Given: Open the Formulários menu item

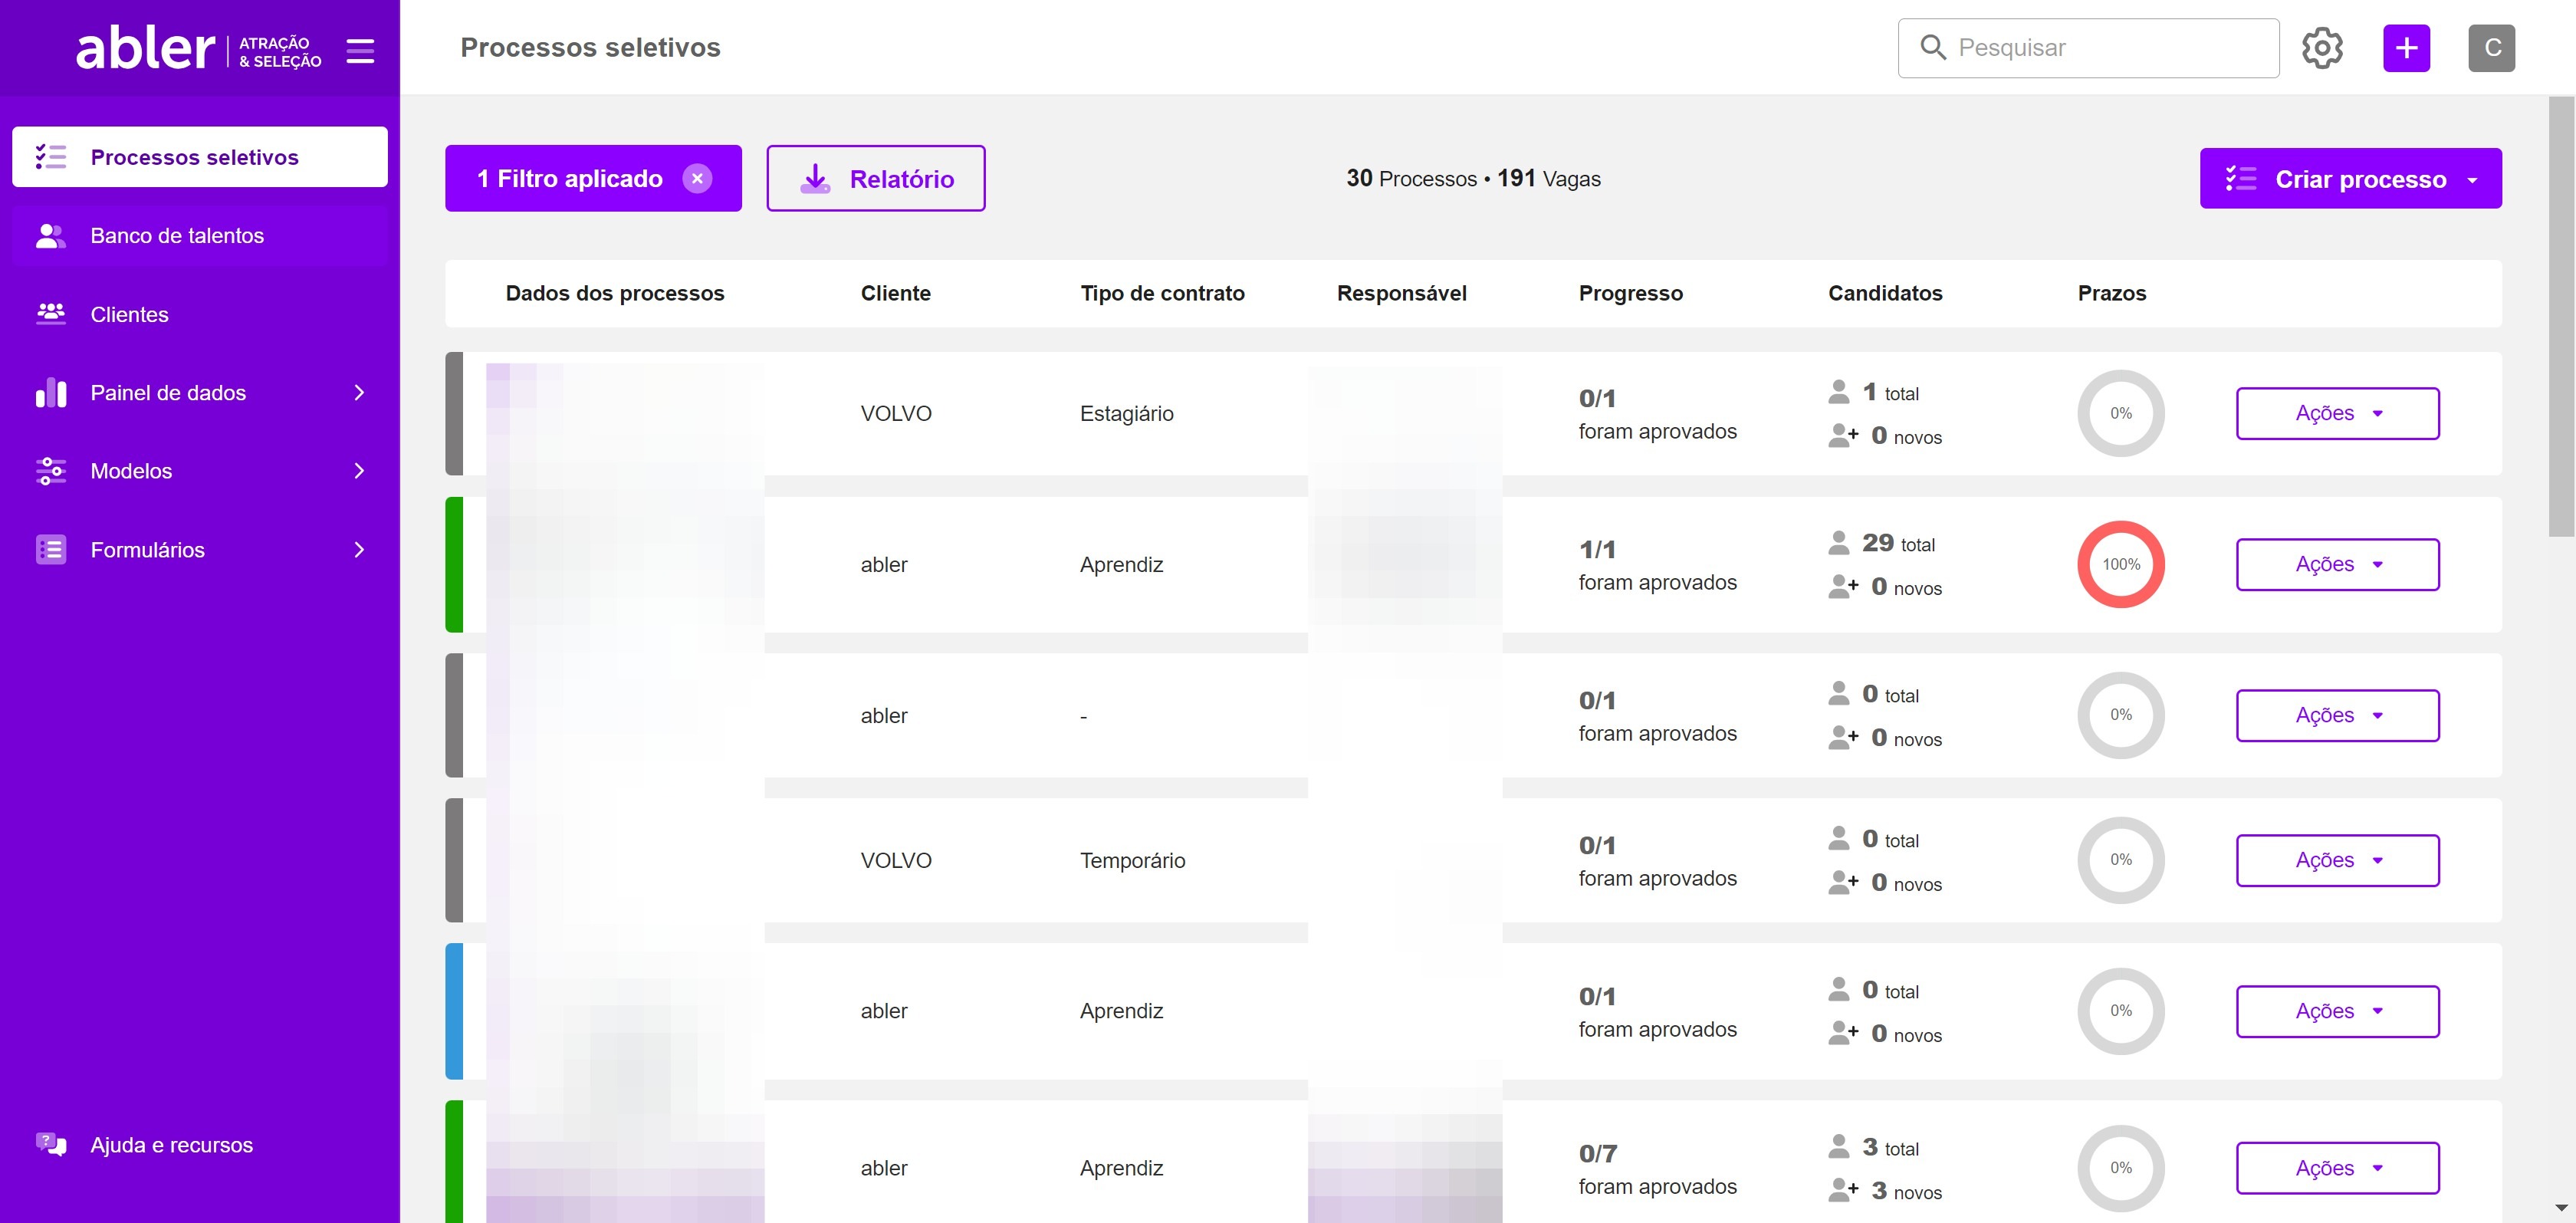Looking at the screenshot, I should point(148,550).
